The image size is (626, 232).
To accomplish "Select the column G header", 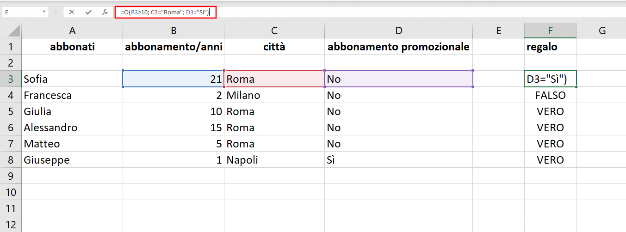I will (x=601, y=31).
